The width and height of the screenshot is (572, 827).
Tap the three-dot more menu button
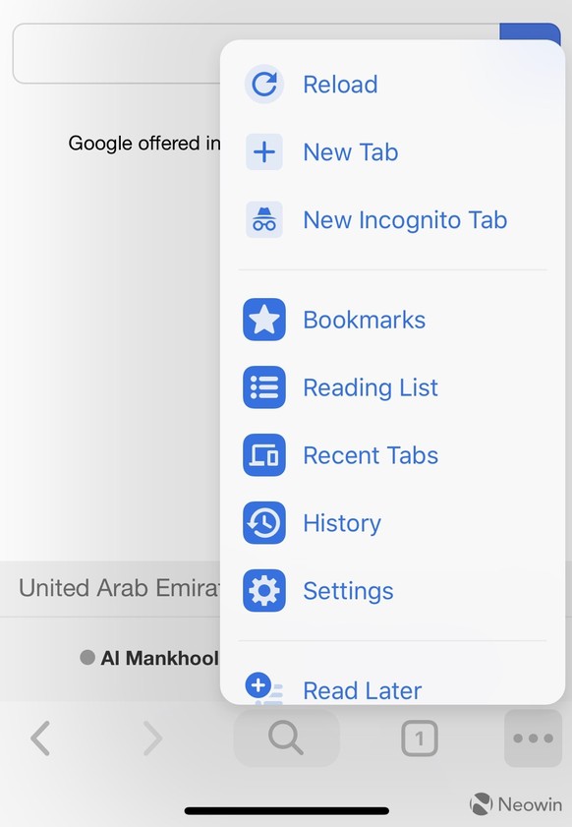(x=533, y=738)
